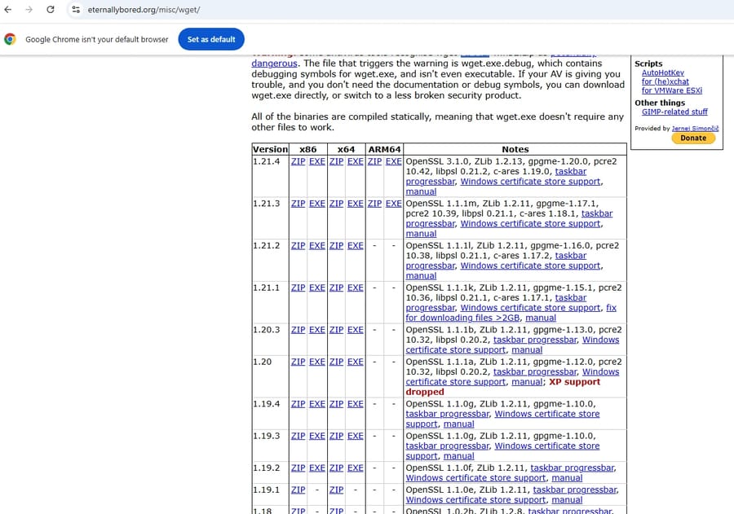This screenshot has height=514, width=734.
Task: Open the GIMP-related stuff link
Action: coord(674,112)
